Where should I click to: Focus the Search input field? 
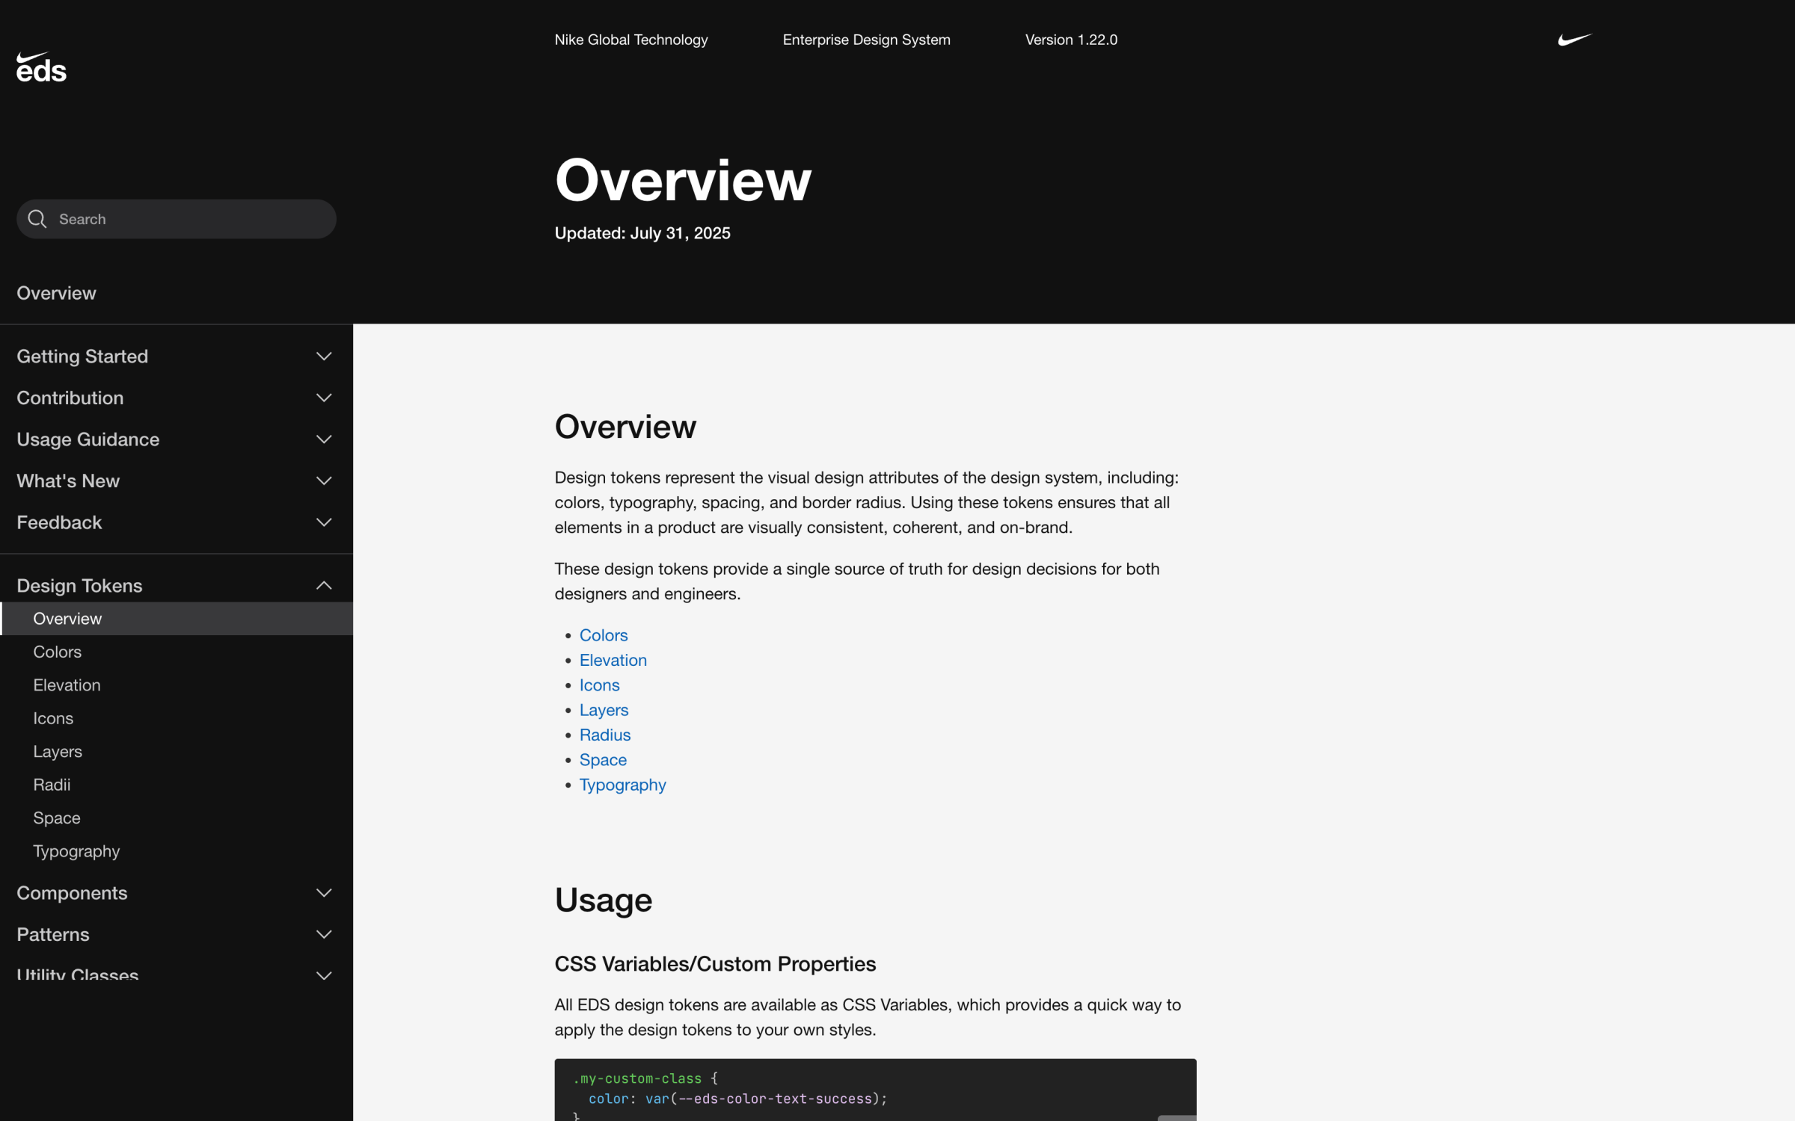point(177,219)
